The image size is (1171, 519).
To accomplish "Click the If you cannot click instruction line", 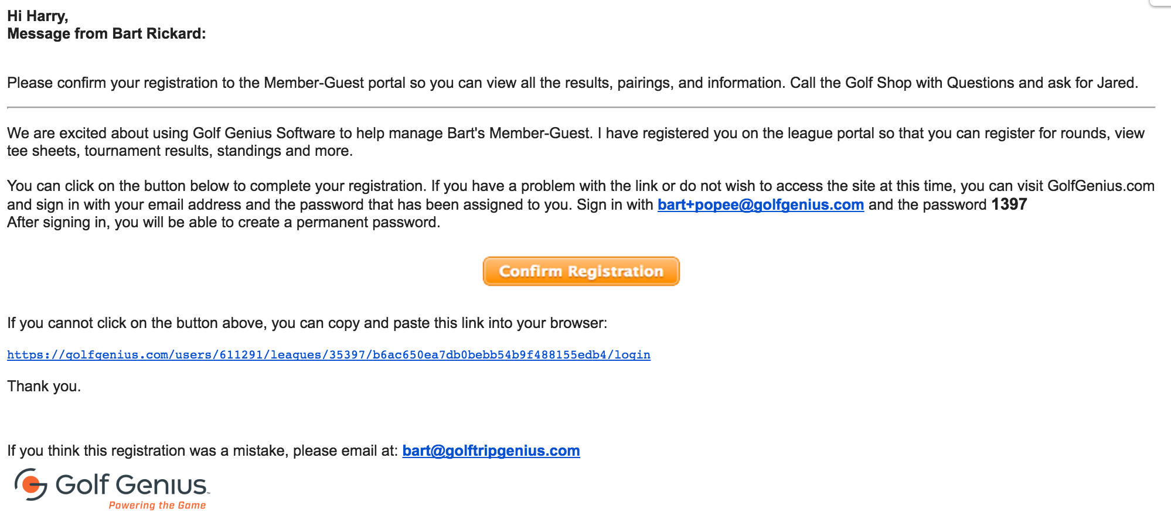I will coord(307,323).
